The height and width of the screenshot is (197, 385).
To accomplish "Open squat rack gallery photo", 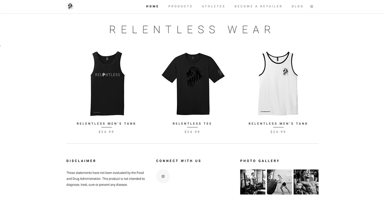I will coord(253,182).
